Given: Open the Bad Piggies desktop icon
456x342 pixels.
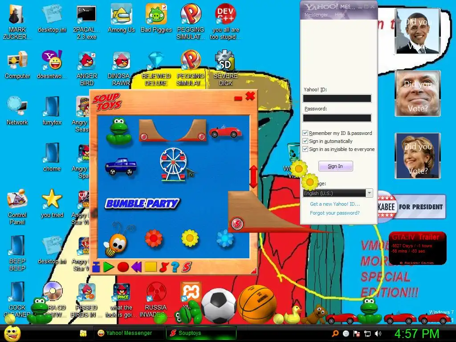Looking at the screenshot, I should pos(156,19).
